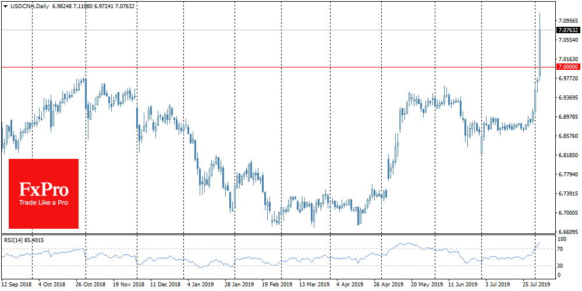
Task: Click the 7.09565 price axis label
Action: (568, 21)
